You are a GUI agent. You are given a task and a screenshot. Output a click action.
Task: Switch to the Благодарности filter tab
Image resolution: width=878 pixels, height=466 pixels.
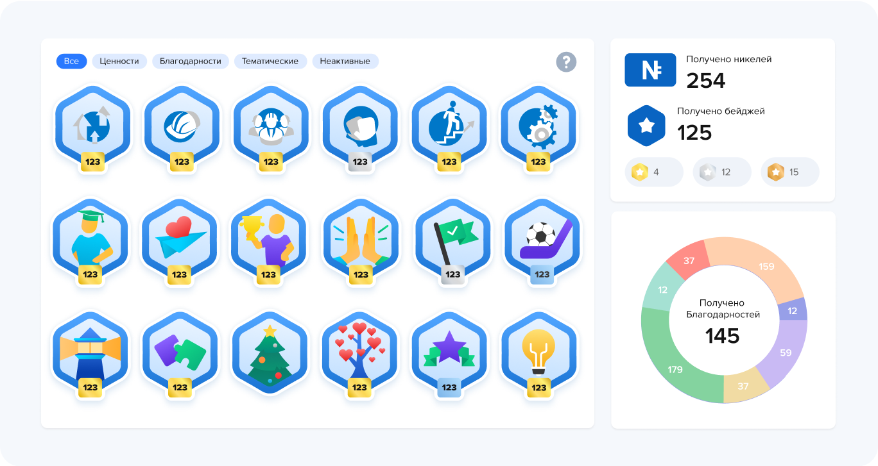191,62
